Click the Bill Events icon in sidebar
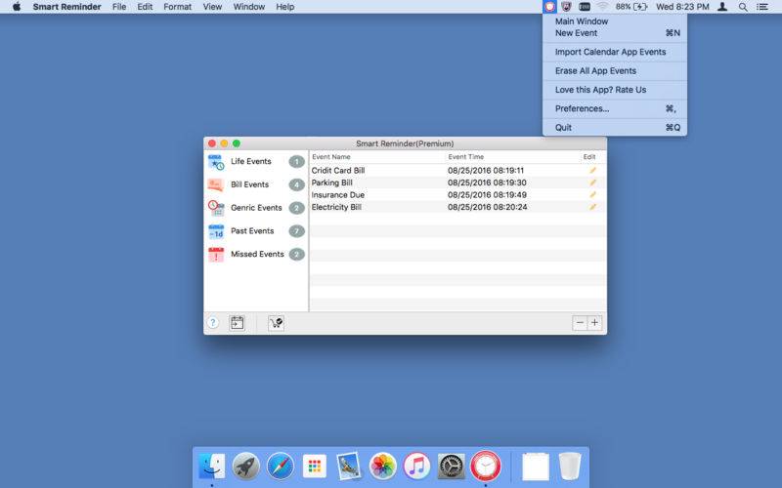Viewport: 782px width, 488px height. 216,184
